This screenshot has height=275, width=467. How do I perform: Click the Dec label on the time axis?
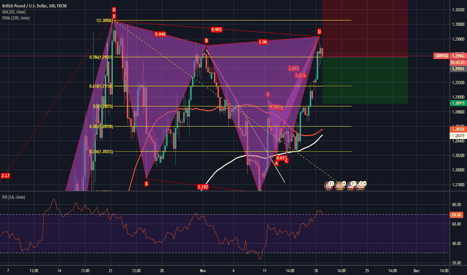pos(416,270)
